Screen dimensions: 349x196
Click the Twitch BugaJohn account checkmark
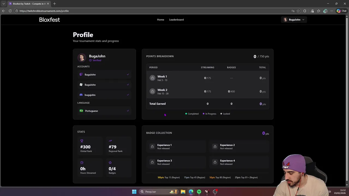128,74
